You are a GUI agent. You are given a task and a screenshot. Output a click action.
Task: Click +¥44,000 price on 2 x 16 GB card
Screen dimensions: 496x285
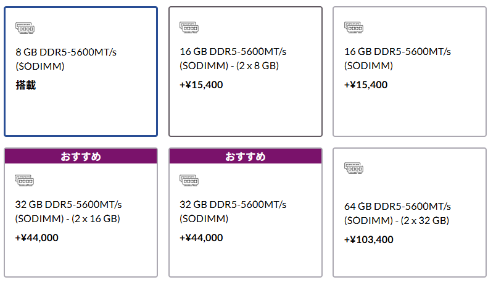click(36, 238)
